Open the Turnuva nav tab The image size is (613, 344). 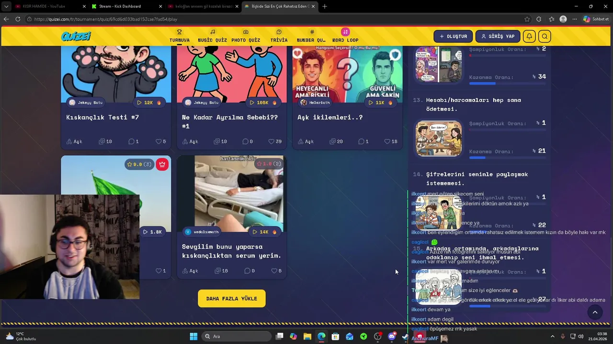pos(180,36)
